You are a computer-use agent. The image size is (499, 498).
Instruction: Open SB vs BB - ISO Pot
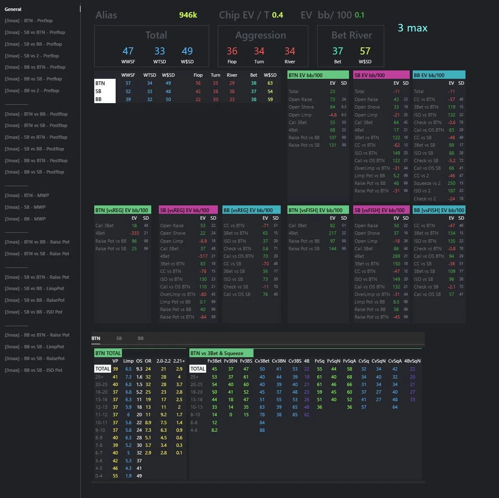point(34,312)
